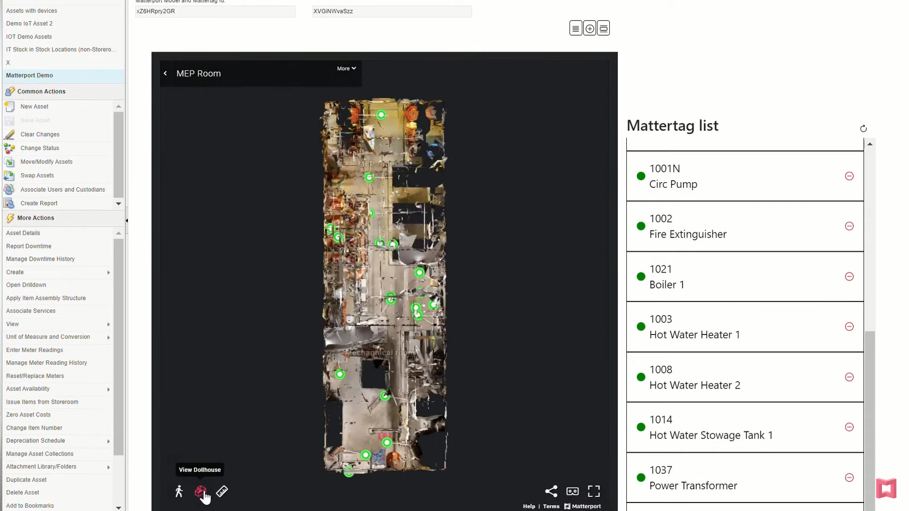
Task: Open the More dropdown in MEP Room header
Action: coord(346,69)
